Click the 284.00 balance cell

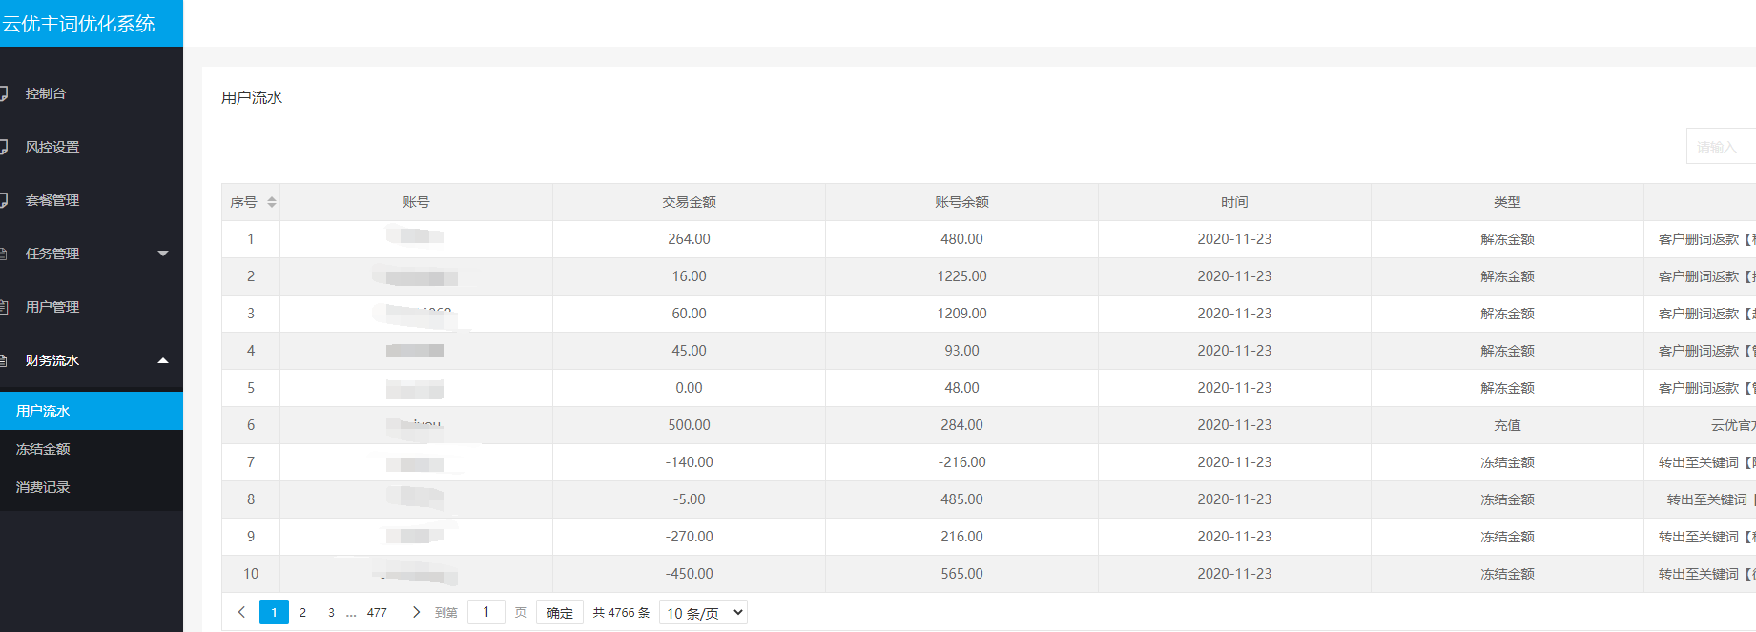click(961, 425)
